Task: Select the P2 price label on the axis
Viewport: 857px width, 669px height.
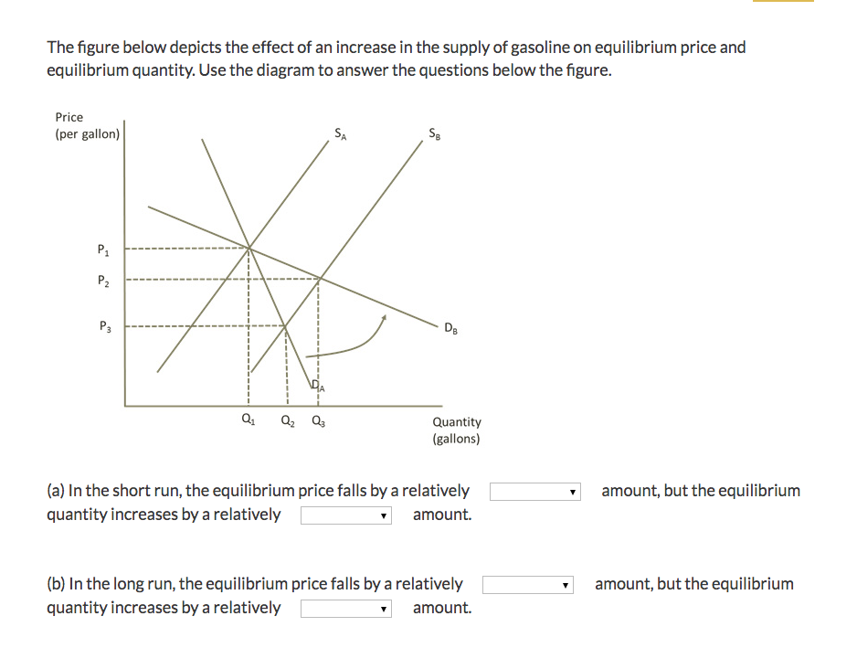Action: pyautogui.click(x=102, y=280)
